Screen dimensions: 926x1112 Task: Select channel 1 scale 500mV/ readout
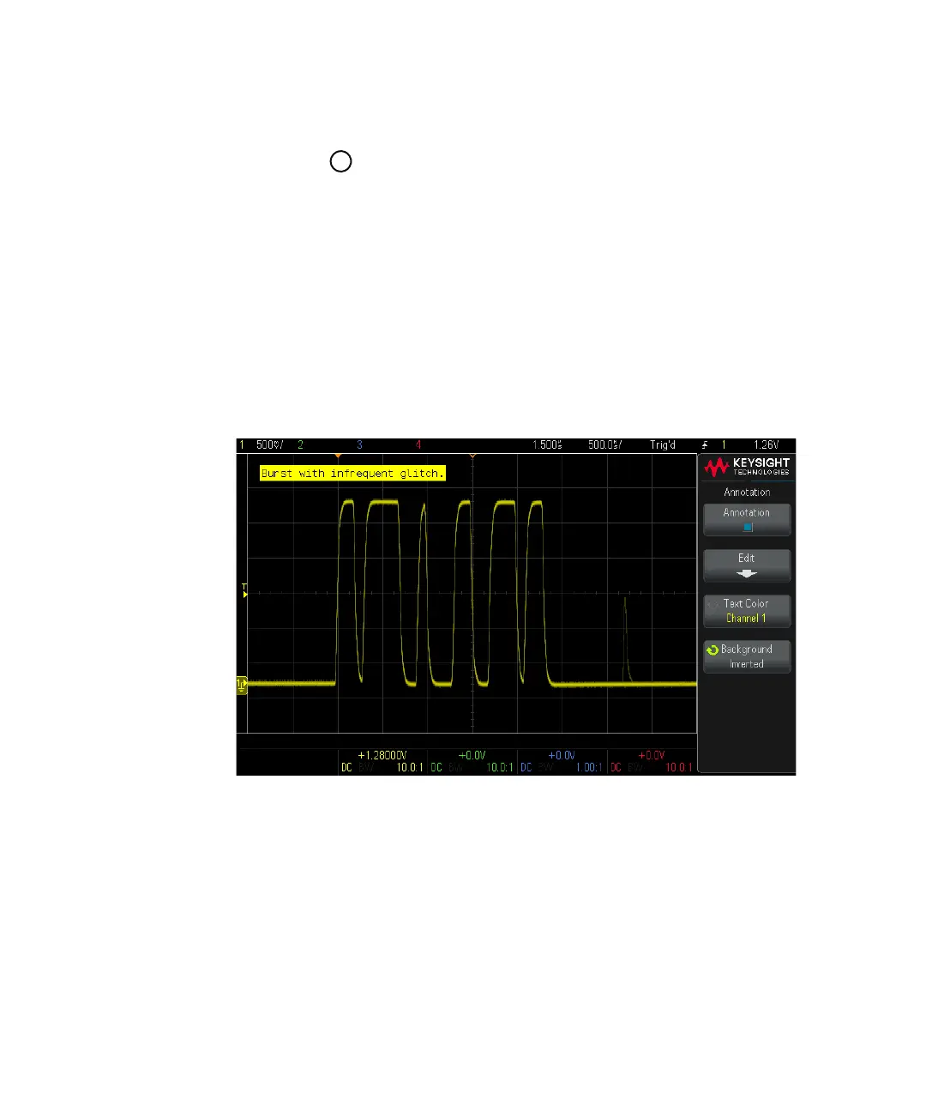click(x=269, y=445)
